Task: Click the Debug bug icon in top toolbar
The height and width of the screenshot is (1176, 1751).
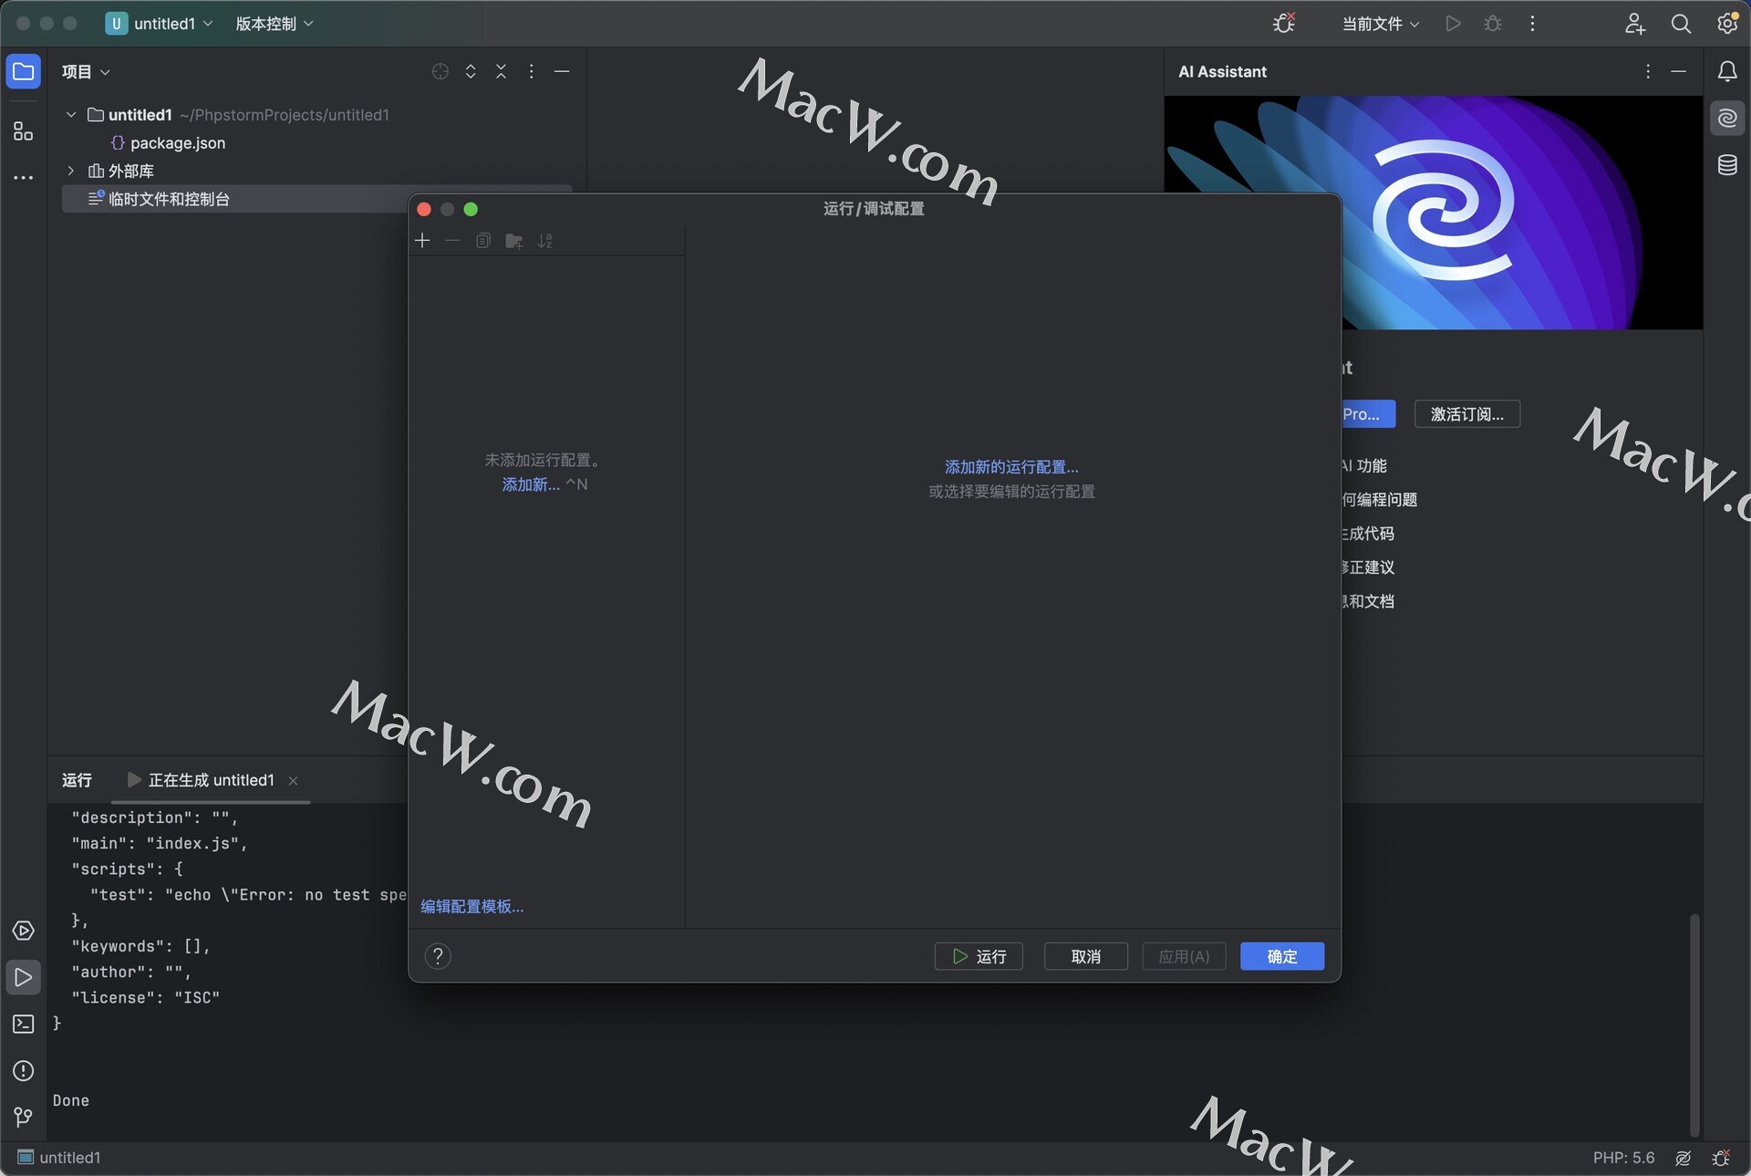Action: (x=1493, y=24)
